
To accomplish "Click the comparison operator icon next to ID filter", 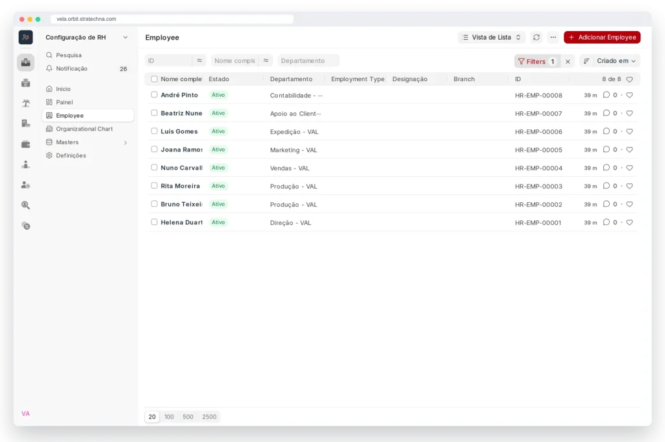I will click(199, 60).
